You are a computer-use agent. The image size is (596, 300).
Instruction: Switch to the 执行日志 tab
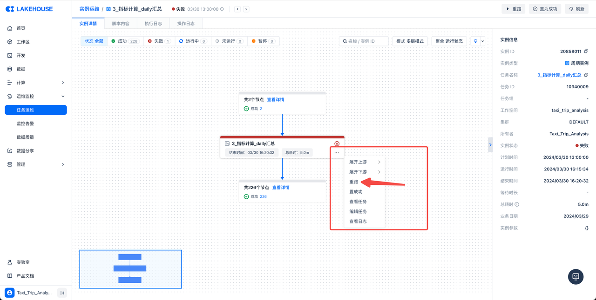click(x=153, y=23)
